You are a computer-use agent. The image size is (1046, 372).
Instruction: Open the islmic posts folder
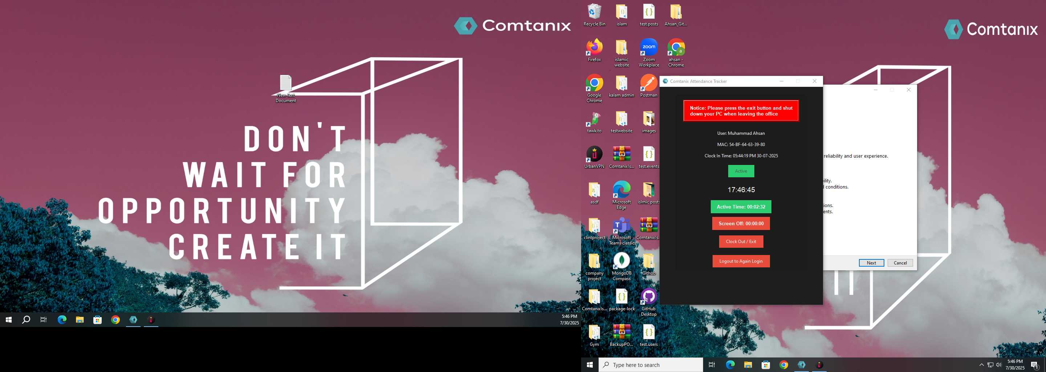coord(648,193)
